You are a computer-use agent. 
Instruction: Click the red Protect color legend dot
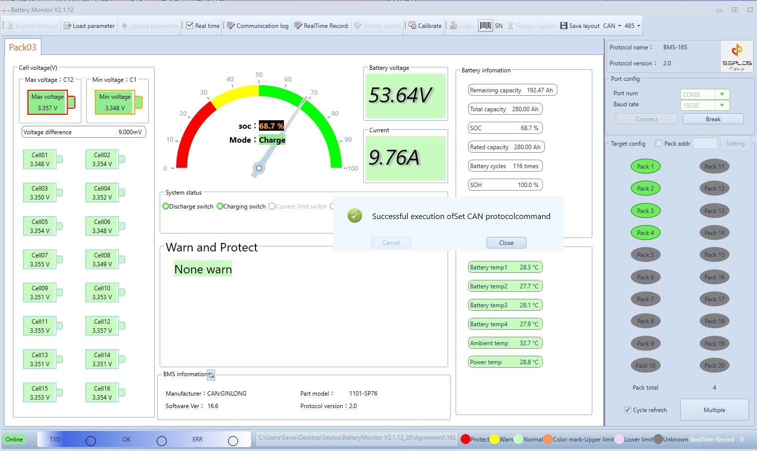tap(466, 439)
